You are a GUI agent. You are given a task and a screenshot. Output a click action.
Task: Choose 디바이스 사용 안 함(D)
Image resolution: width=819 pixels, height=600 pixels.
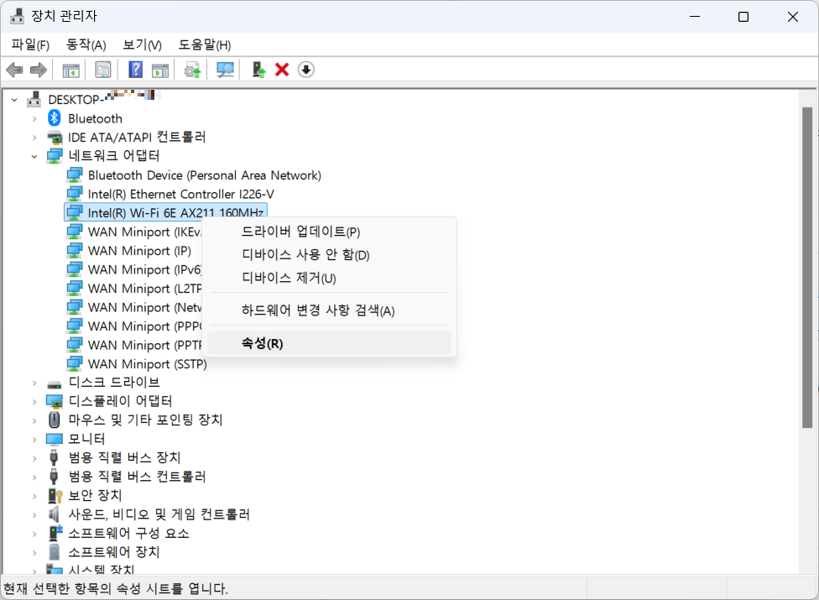point(329,255)
